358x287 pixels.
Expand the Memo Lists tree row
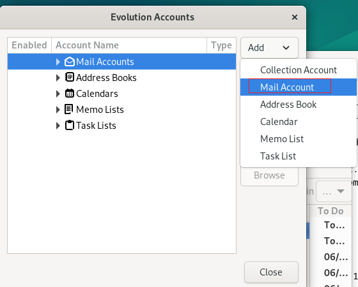click(58, 110)
